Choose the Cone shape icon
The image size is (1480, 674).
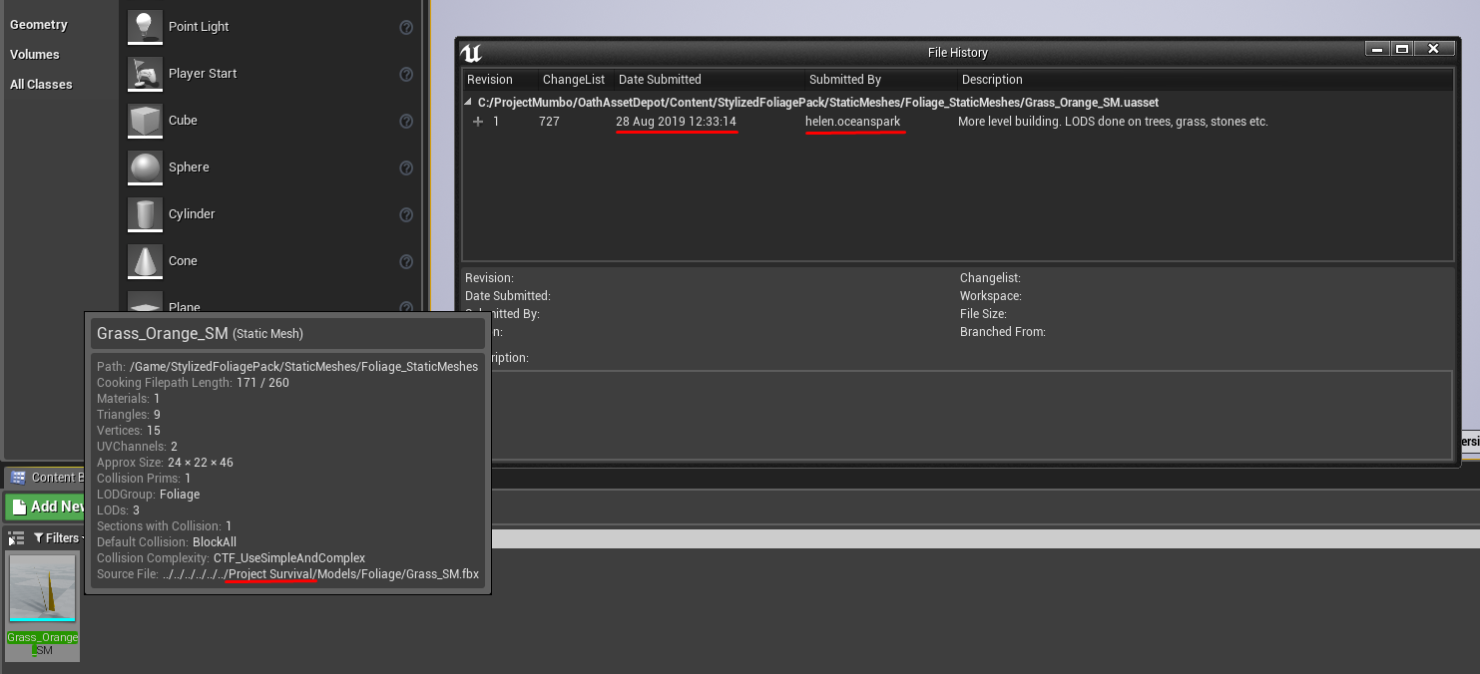coord(145,261)
